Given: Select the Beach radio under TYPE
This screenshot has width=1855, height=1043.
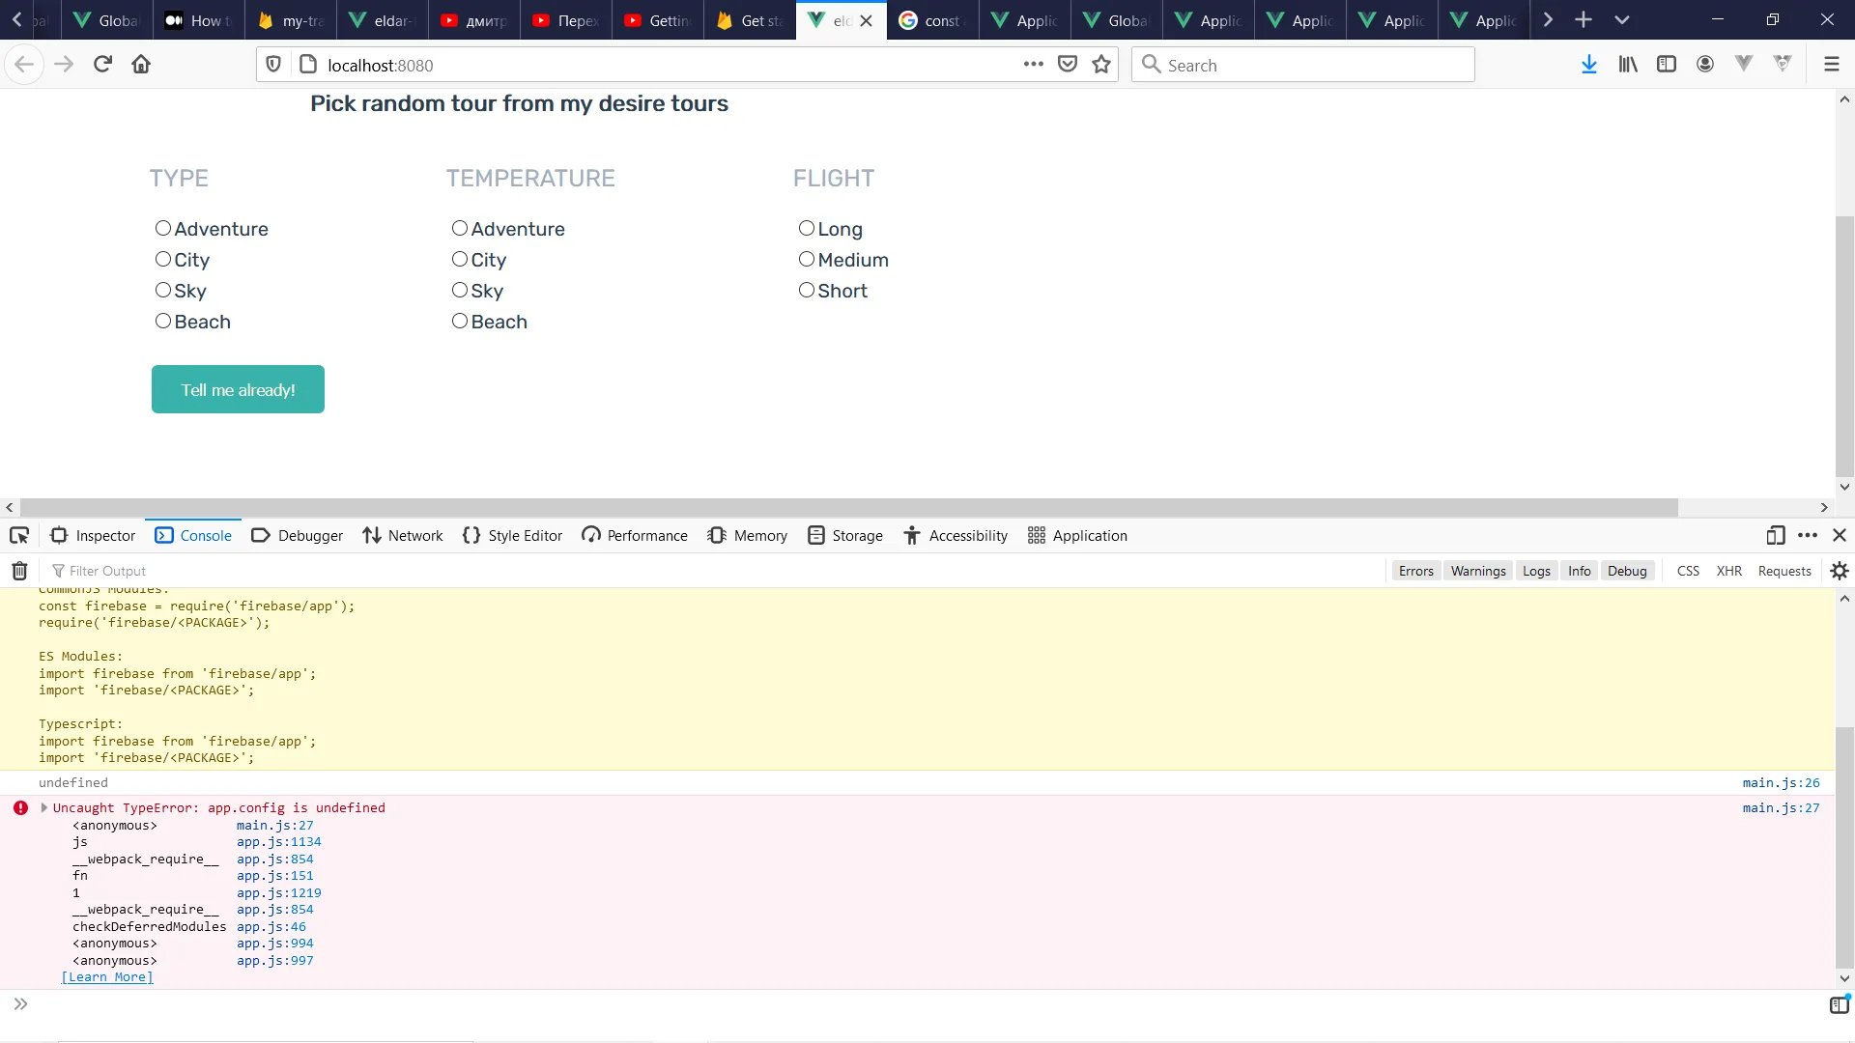Looking at the screenshot, I should (163, 321).
